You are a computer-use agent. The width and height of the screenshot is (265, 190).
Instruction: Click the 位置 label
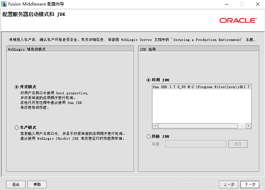(x=157, y=144)
